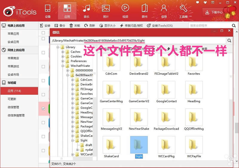Click the 卸载 (Uninstall) toolbar button
This screenshot has width=239, height=168.
(75, 26)
